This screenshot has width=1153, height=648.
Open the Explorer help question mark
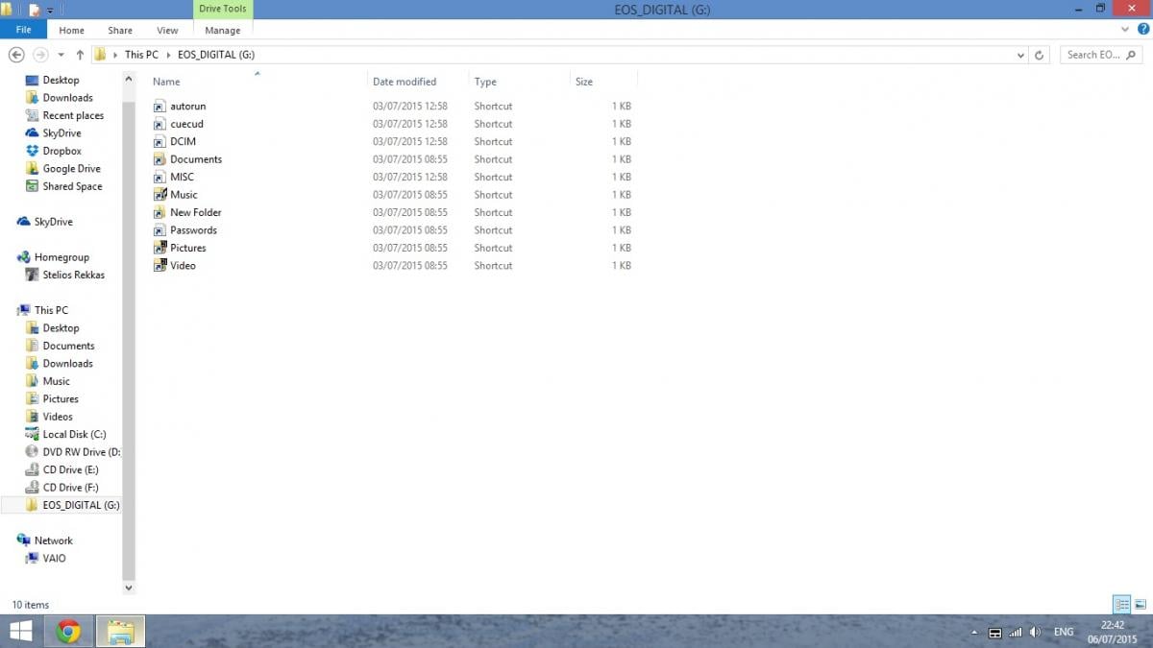(1142, 30)
